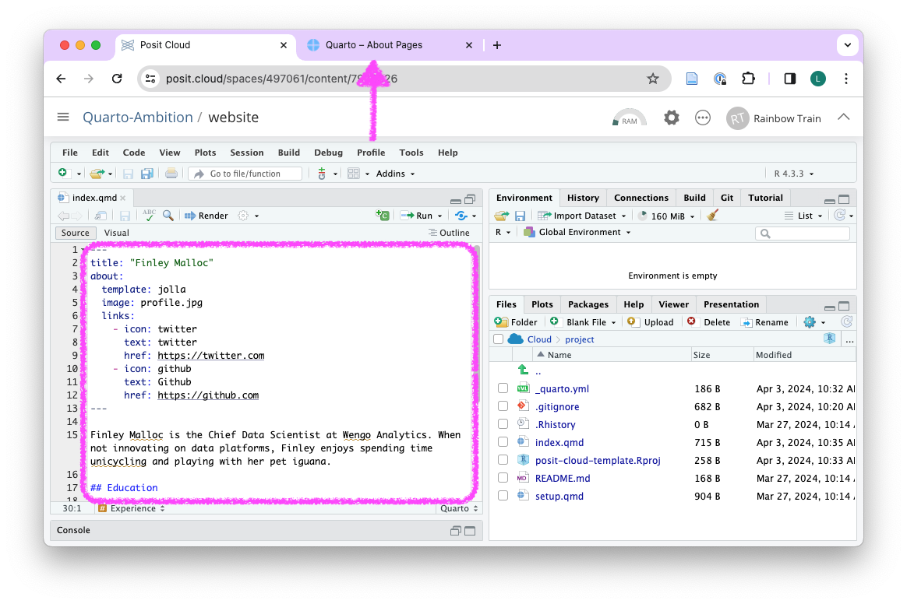This screenshot has height=604, width=907.
Task: Switch to the Git tab
Action: coord(726,198)
